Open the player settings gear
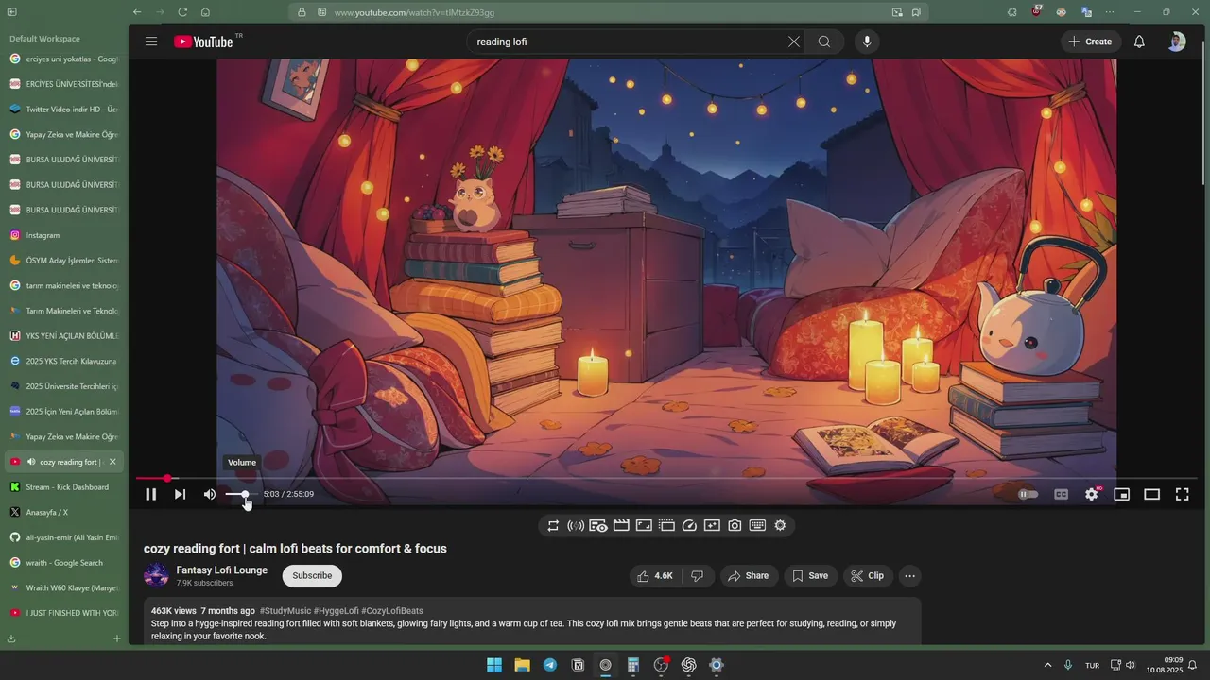This screenshot has width=1210, height=680. [1092, 494]
